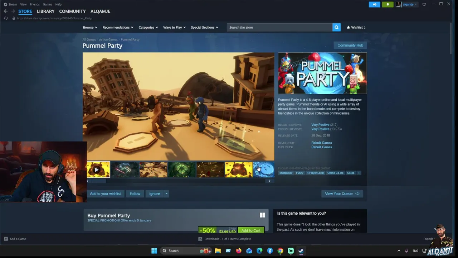This screenshot has height=258, width=458.
Task: Select the STORE tab
Action: [25, 11]
